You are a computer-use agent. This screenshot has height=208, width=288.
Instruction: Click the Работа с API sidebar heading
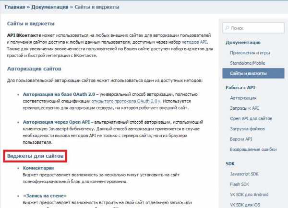click(240, 88)
